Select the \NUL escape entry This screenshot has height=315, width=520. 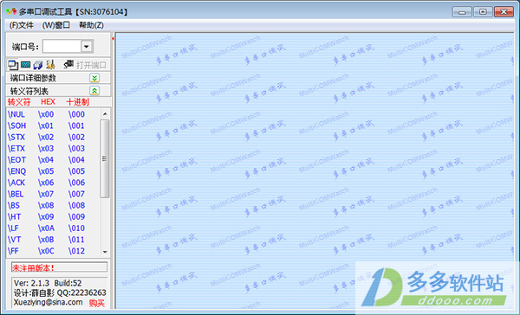click(x=16, y=114)
